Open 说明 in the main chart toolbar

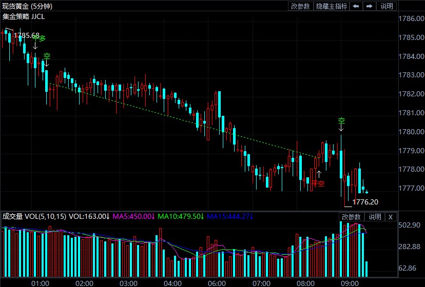[387, 6]
